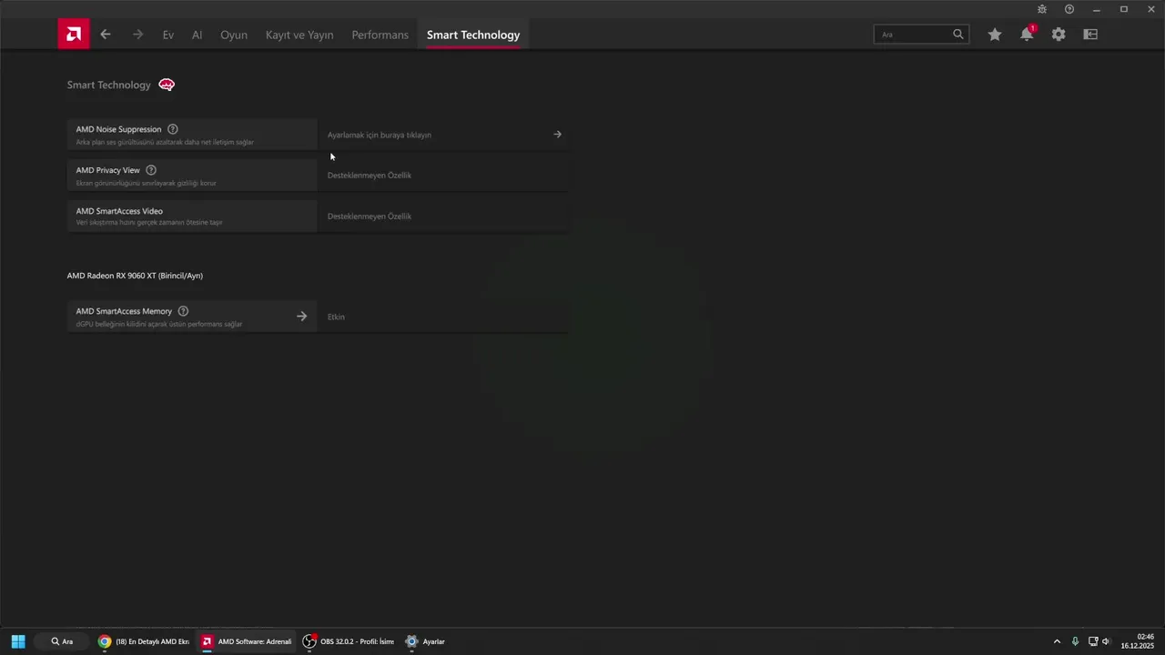Open Windows Start menu
1165x655 pixels.
click(x=17, y=641)
